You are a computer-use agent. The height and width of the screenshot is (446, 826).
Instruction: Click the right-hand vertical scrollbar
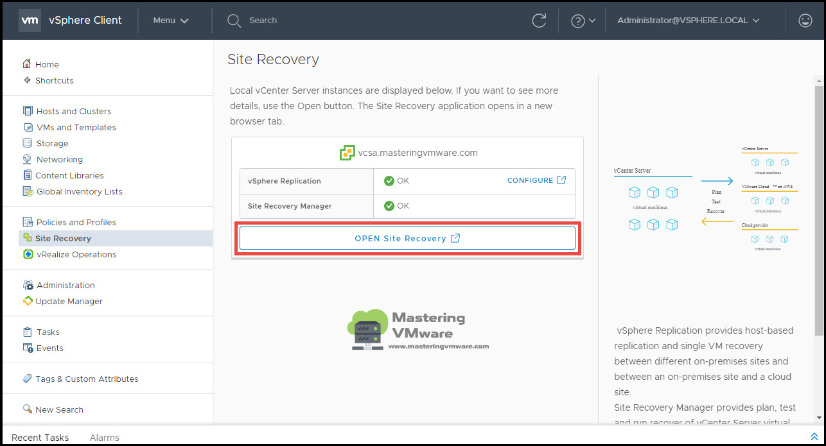click(819, 210)
